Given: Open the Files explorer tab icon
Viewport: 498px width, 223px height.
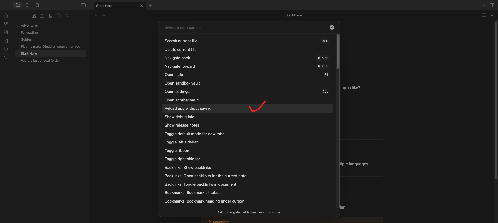Looking at the screenshot, I should [18, 5].
